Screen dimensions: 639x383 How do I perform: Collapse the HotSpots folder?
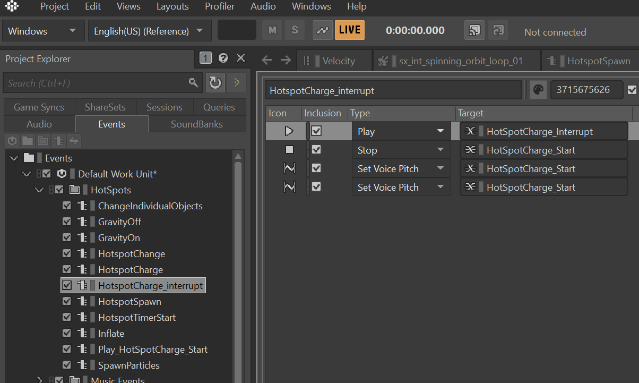click(39, 190)
